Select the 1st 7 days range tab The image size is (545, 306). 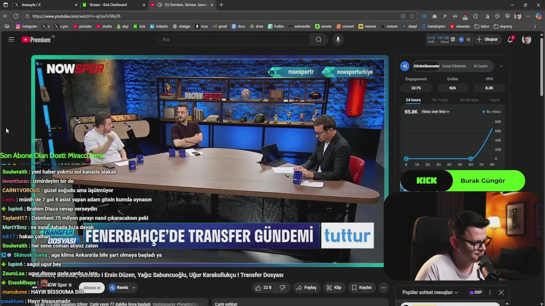pyautogui.click(x=440, y=100)
